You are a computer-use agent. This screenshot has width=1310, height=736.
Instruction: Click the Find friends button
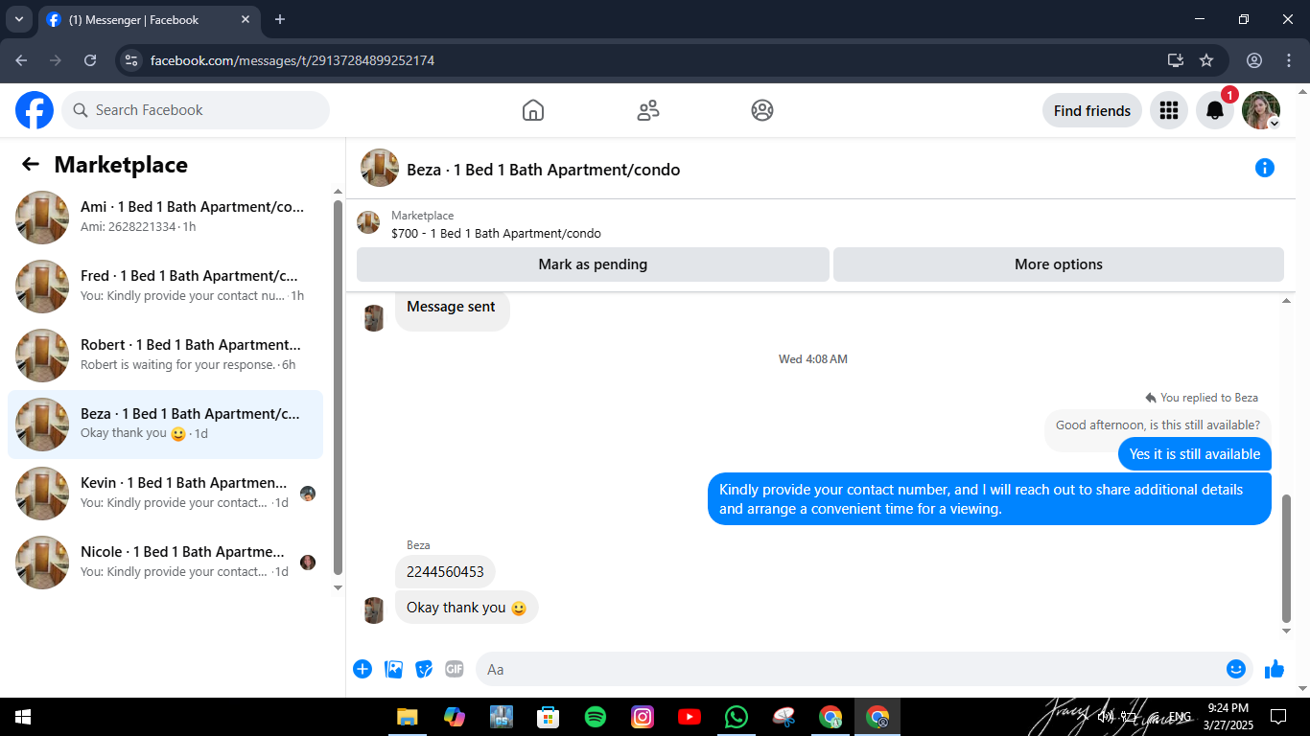click(x=1092, y=110)
